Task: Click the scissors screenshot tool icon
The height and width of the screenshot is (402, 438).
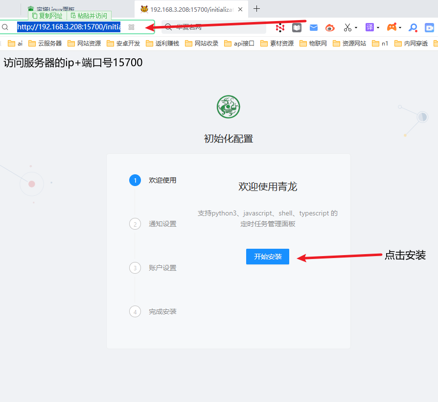Action: point(347,27)
